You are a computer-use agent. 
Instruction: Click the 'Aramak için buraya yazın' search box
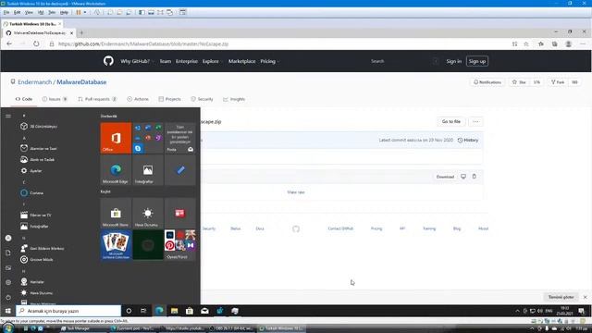[x=68, y=311]
